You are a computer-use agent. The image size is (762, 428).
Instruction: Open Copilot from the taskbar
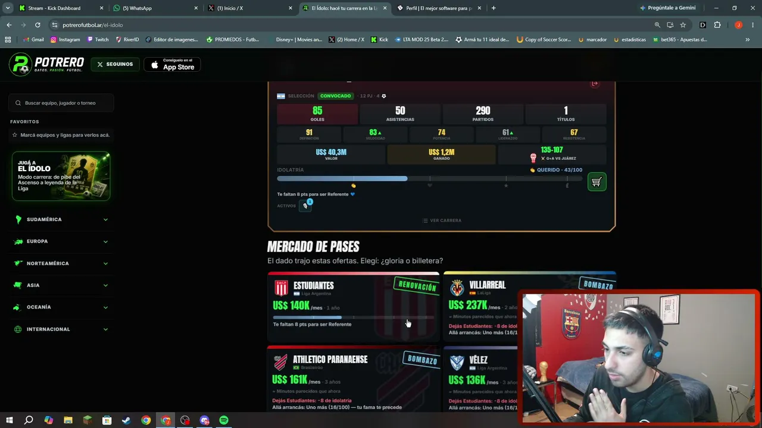[x=48, y=420]
